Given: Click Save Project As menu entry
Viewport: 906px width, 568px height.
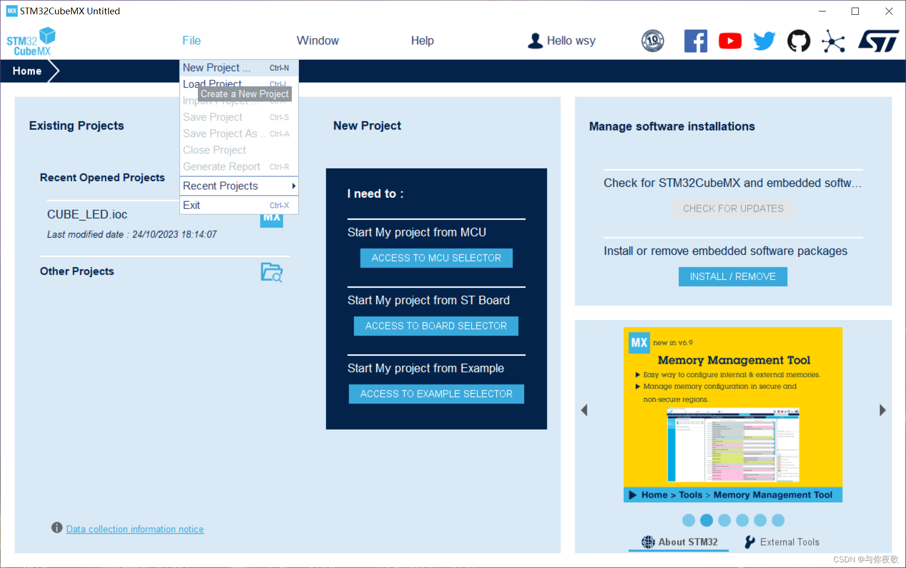Looking at the screenshot, I should coord(239,134).
